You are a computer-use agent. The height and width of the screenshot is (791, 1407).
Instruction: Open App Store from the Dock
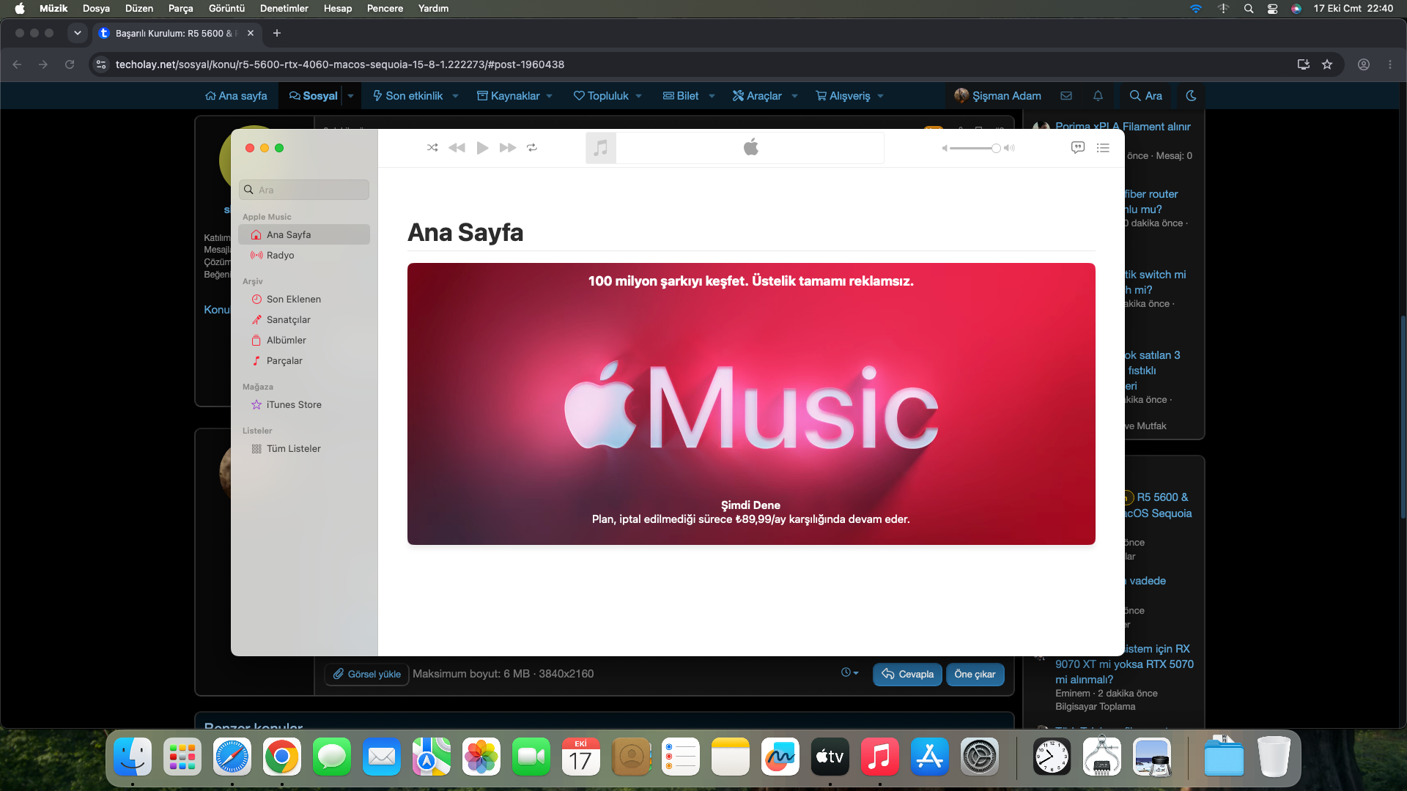click(x=930, y=757)
